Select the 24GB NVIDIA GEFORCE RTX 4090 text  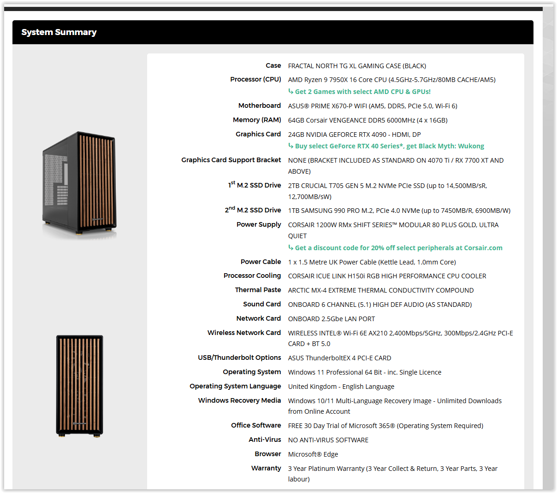point(354,135)
